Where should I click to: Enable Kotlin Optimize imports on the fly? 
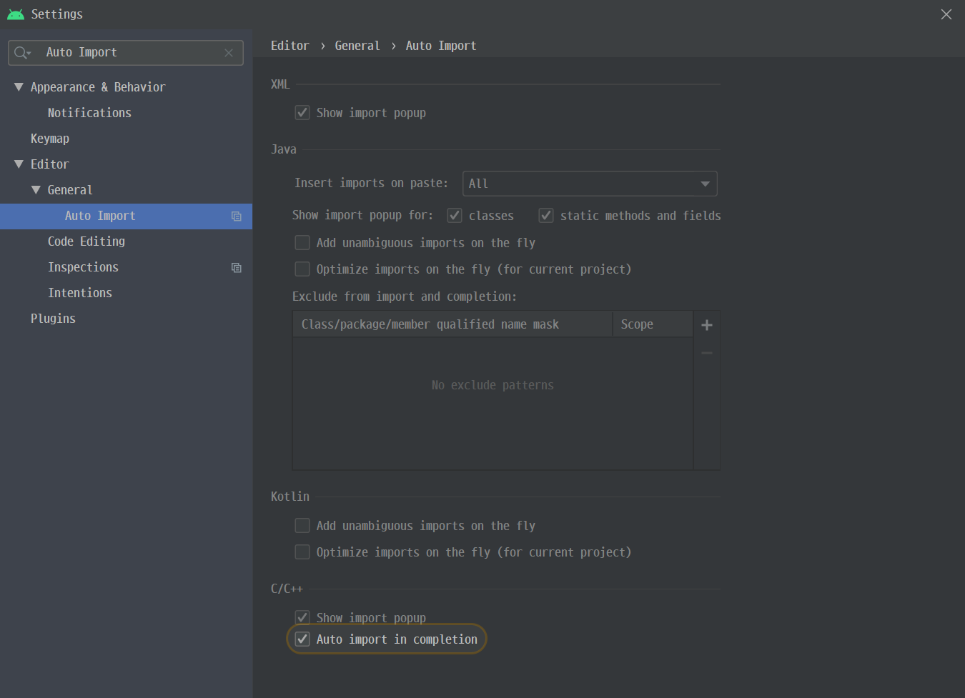302,552
